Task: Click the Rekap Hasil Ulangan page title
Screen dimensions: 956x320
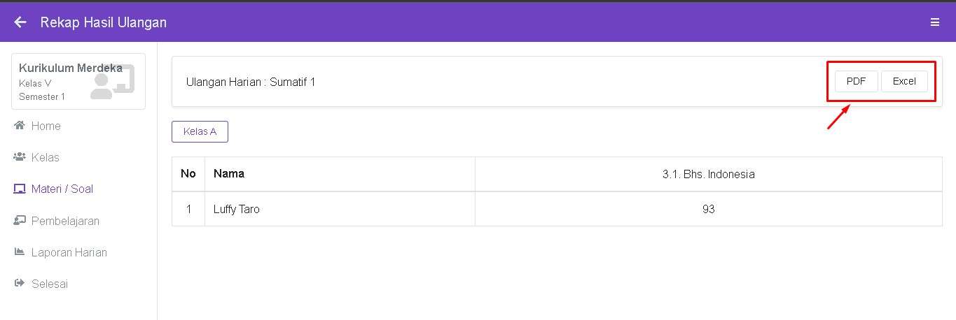Action: 104,22
